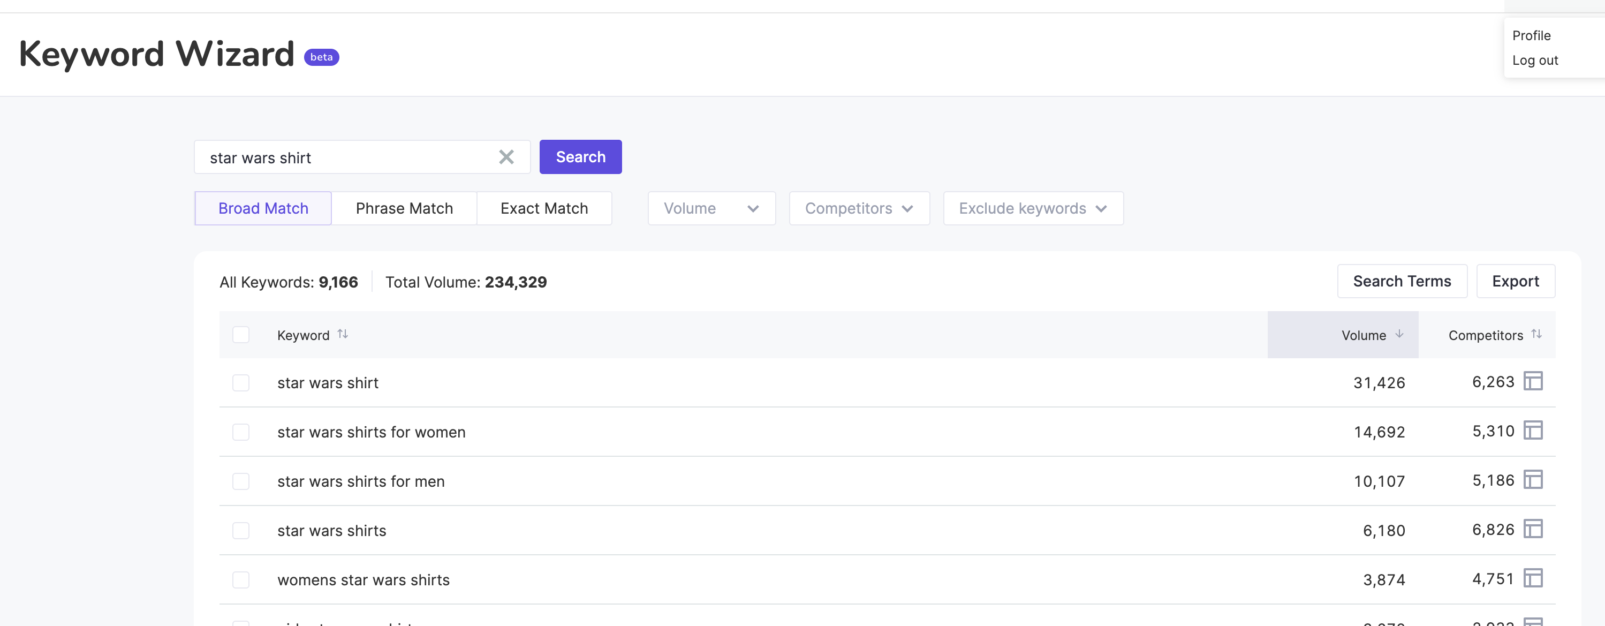Check the star wars shirts for men checkbox
The image size is (1605, 626).
point(241,481)
